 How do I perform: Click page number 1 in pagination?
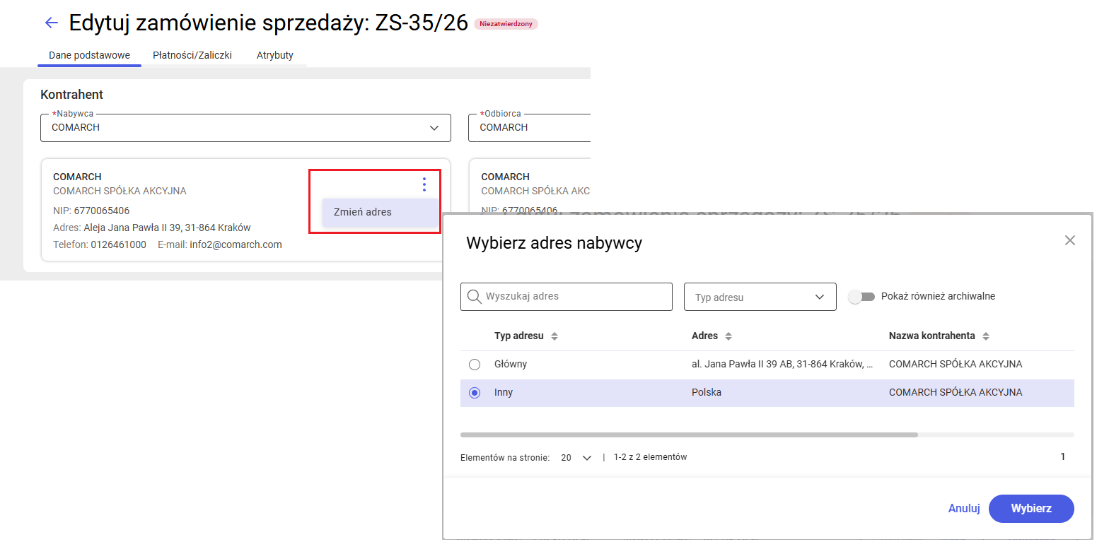pos(1062,457)
